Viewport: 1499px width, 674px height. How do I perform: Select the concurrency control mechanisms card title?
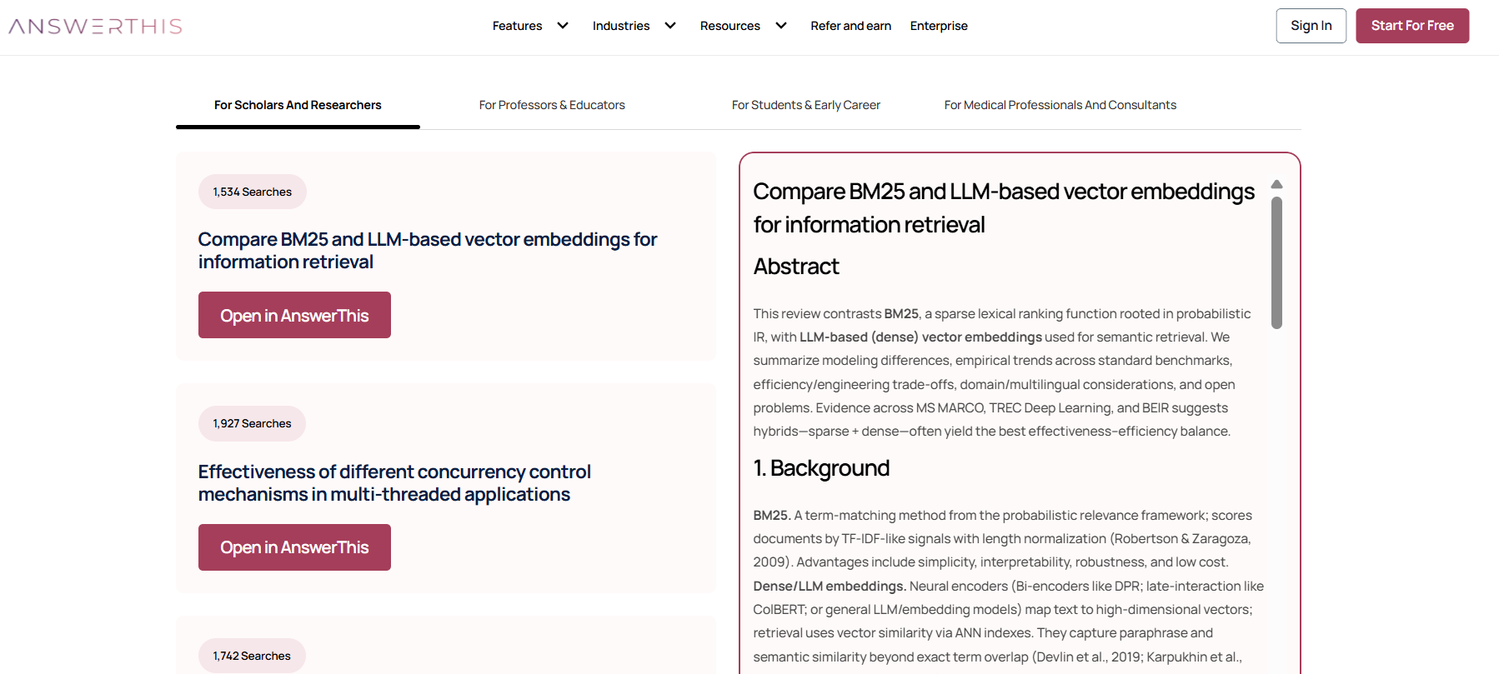[394, 483]
